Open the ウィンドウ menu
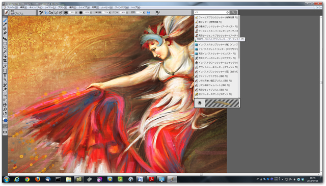 (122, 7)
